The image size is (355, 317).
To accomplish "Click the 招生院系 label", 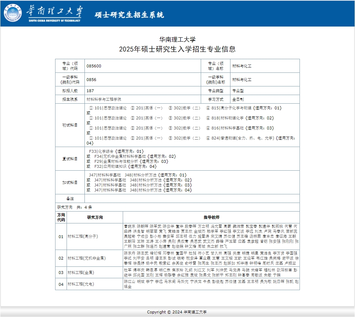I will pos(70,99).
